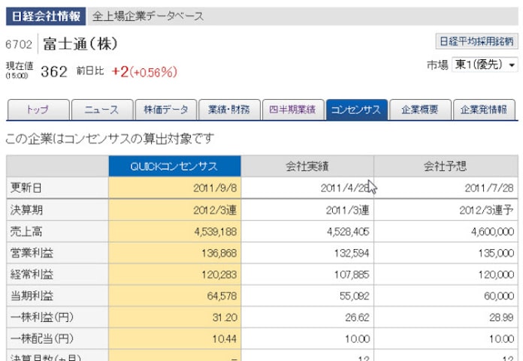The image size is (523, 361).
Task: Click the company forecast date 2011/7/28
Action: click(x=489, y=188)
